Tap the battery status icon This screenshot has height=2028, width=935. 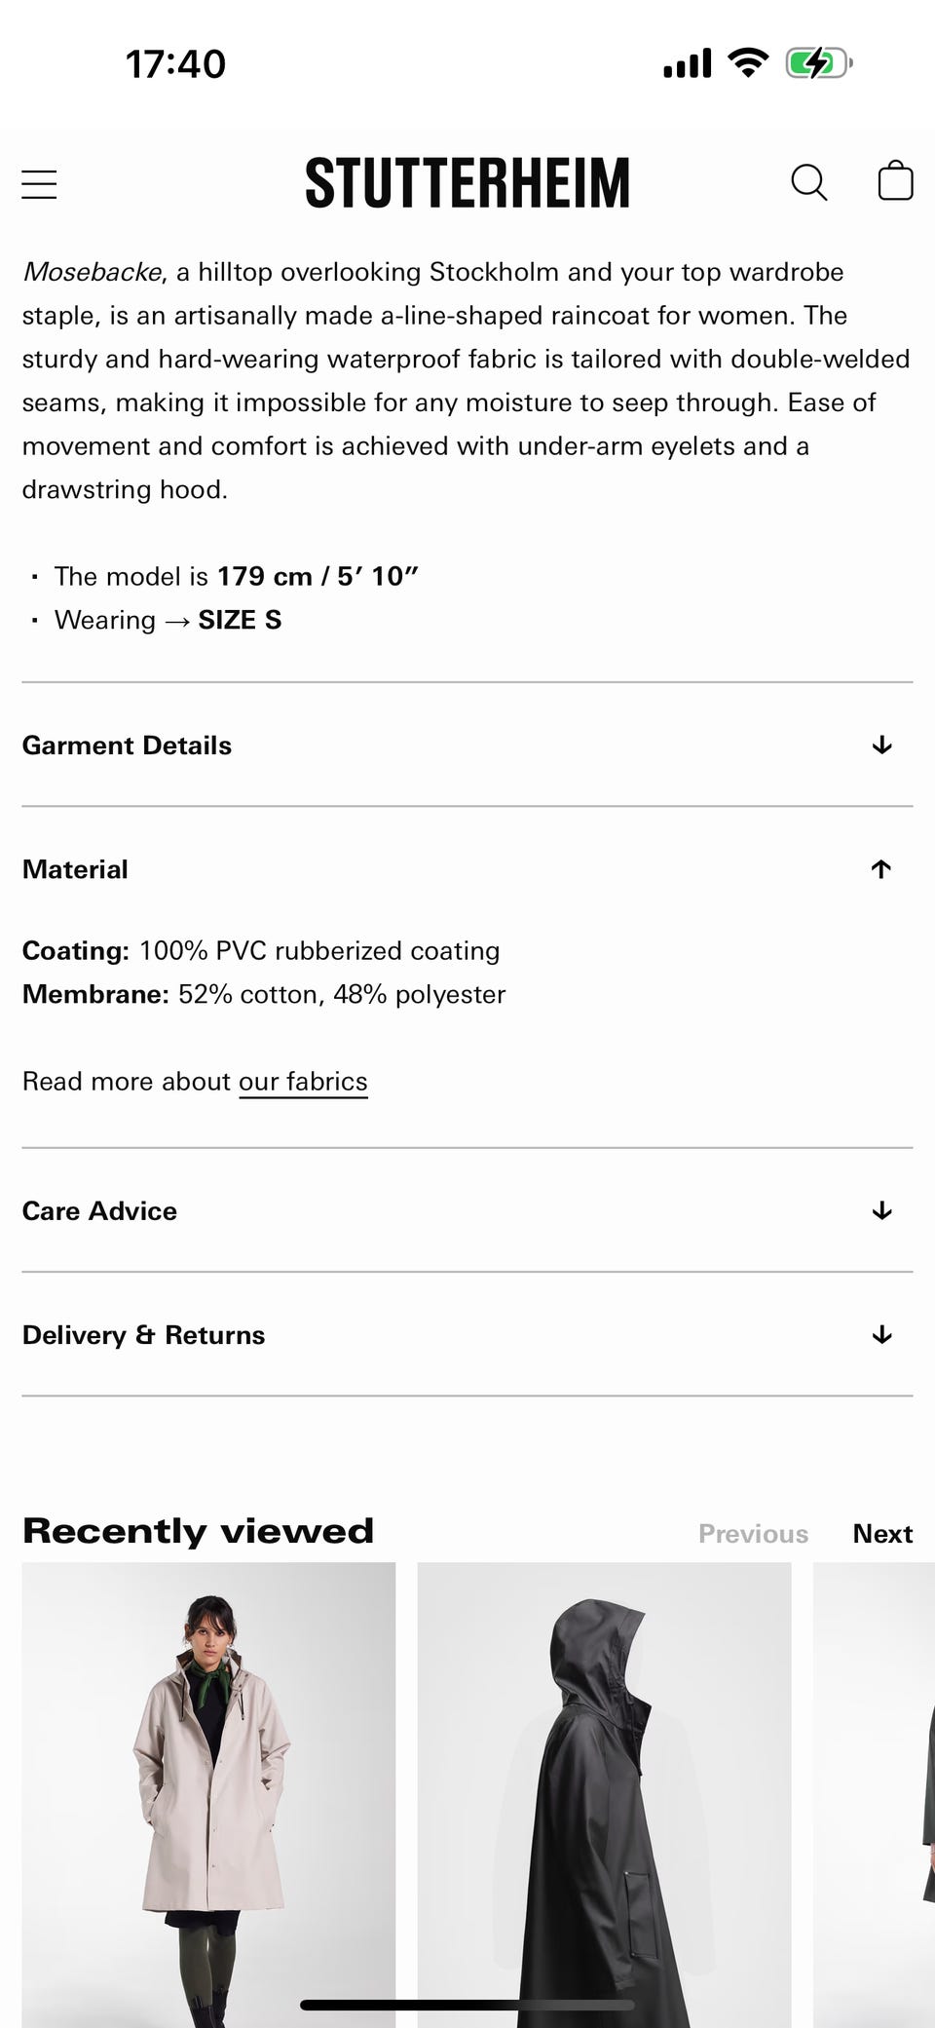[818, 64]
